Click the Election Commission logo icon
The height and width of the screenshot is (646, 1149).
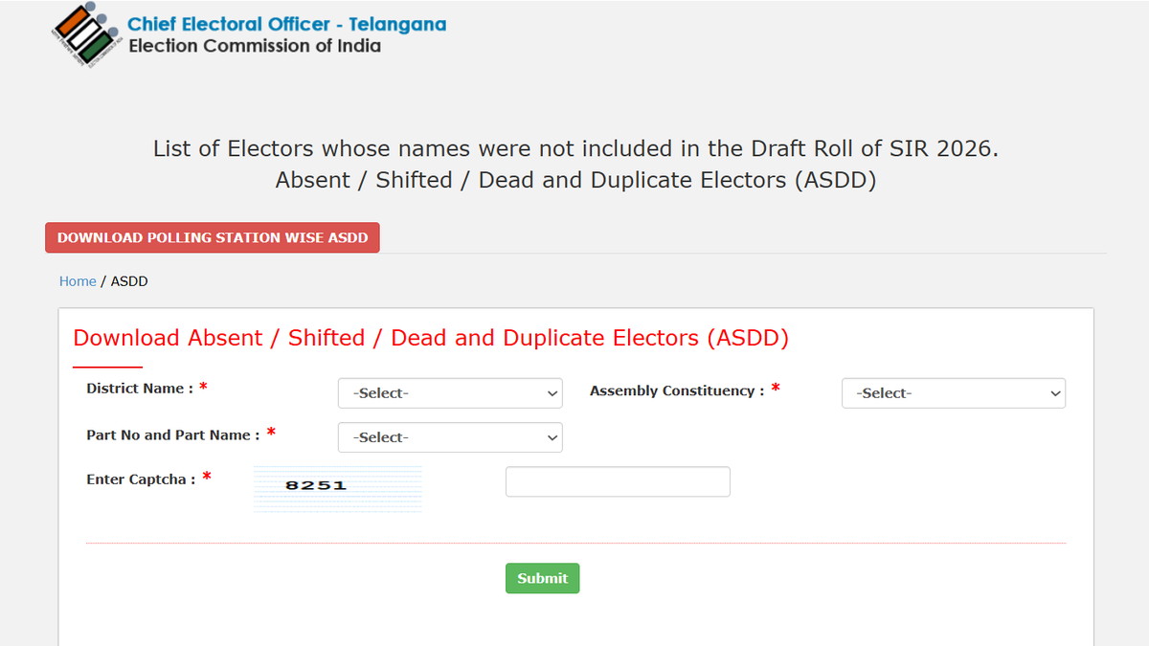pyautogui.click(x=87, y=35)
